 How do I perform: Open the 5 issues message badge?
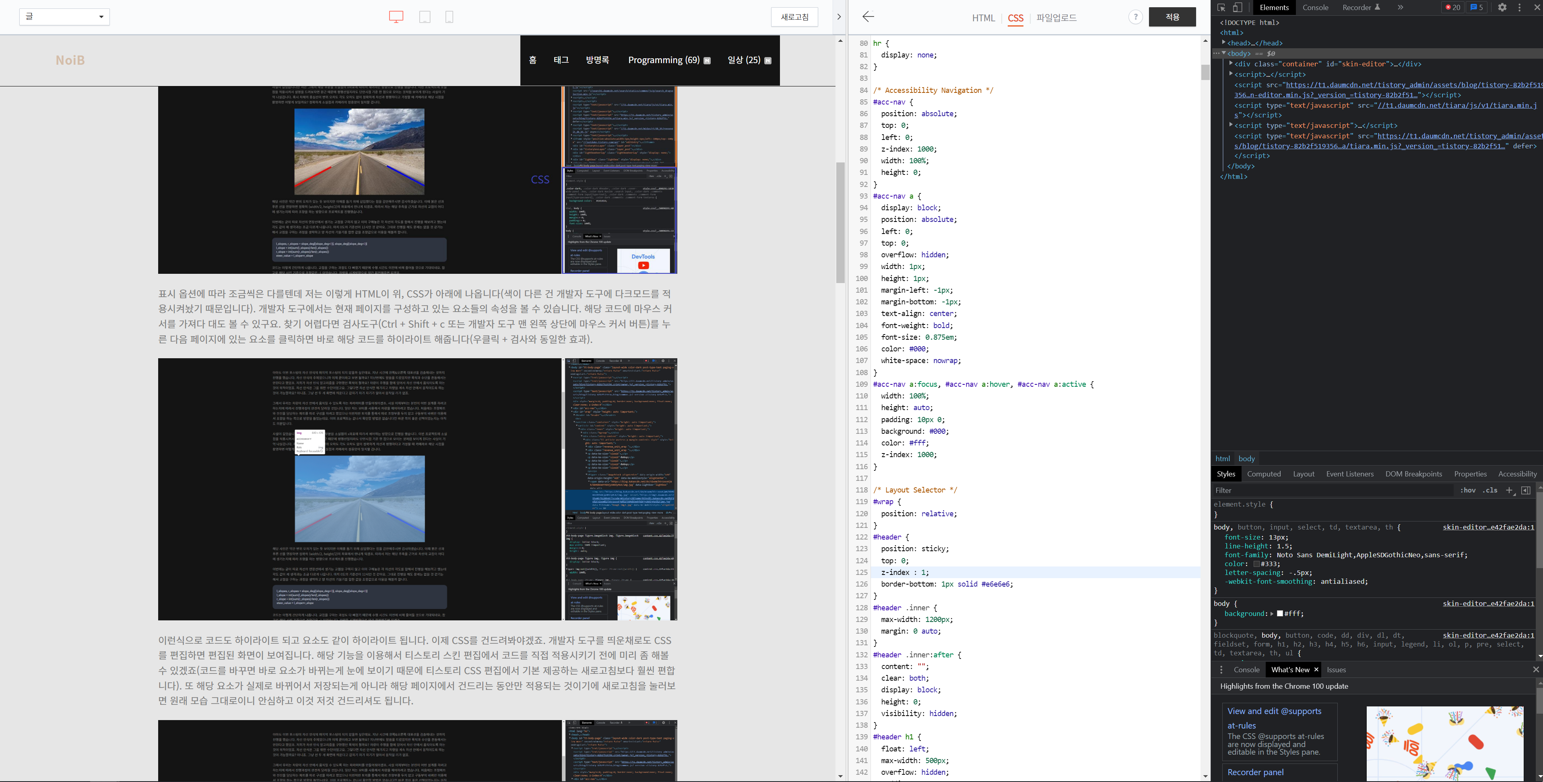tap(1477, 7)
